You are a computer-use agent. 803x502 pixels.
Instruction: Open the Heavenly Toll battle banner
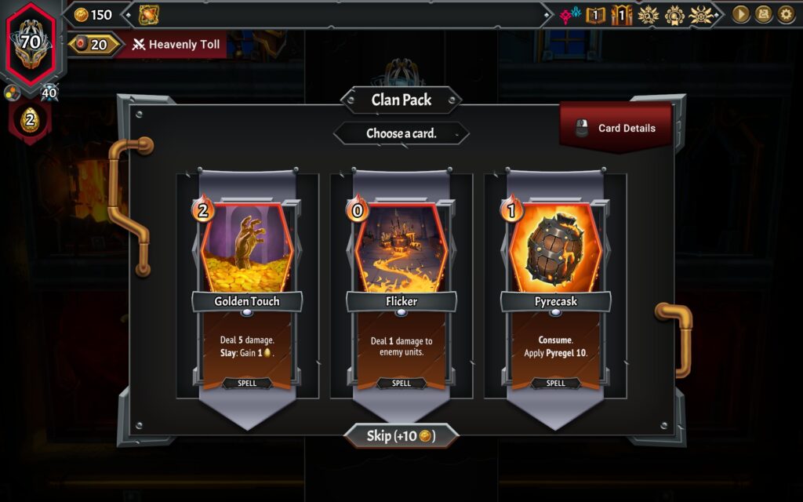(x=174, y=45)
